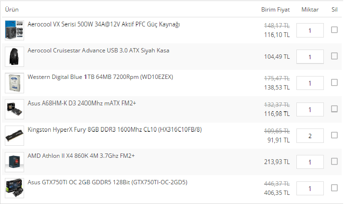This screenshot has height=204, width=347.
Task: Select the quantity field for Kingston HyperX Fury
Action: tap(310, 136)
